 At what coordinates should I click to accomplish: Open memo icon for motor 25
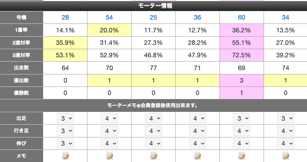click(x=153, y=156)
